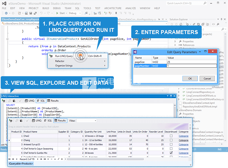Click OK in Edit Query Parameters
228x168 pixels.
click(x=190, y=79)
